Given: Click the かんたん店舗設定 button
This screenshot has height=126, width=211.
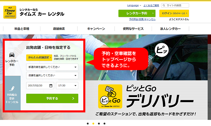Looking at the screenshot, I should (39, 57).
